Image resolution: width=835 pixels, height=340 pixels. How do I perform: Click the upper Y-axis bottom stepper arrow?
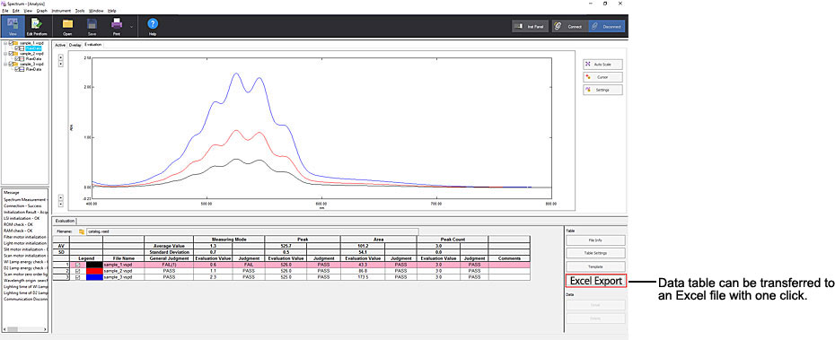coord(61,196)
